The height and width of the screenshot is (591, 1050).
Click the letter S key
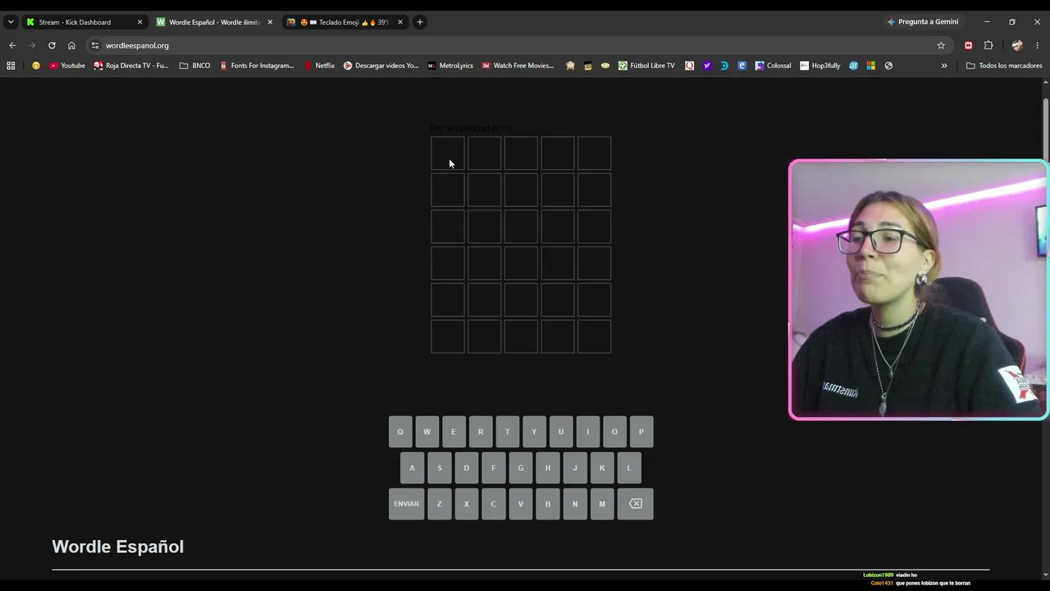coord(439,468)
